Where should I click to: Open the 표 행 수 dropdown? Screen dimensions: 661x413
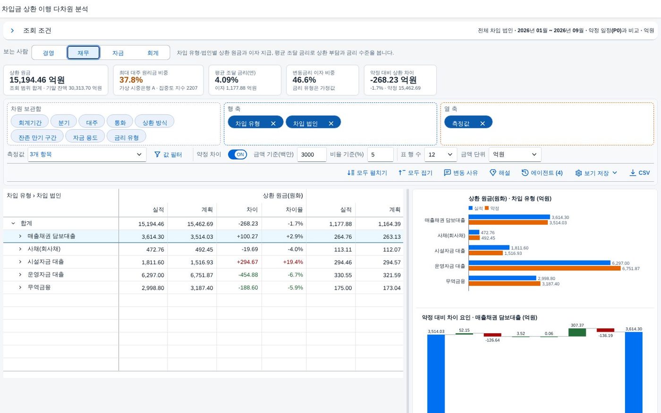pos(441,154)
